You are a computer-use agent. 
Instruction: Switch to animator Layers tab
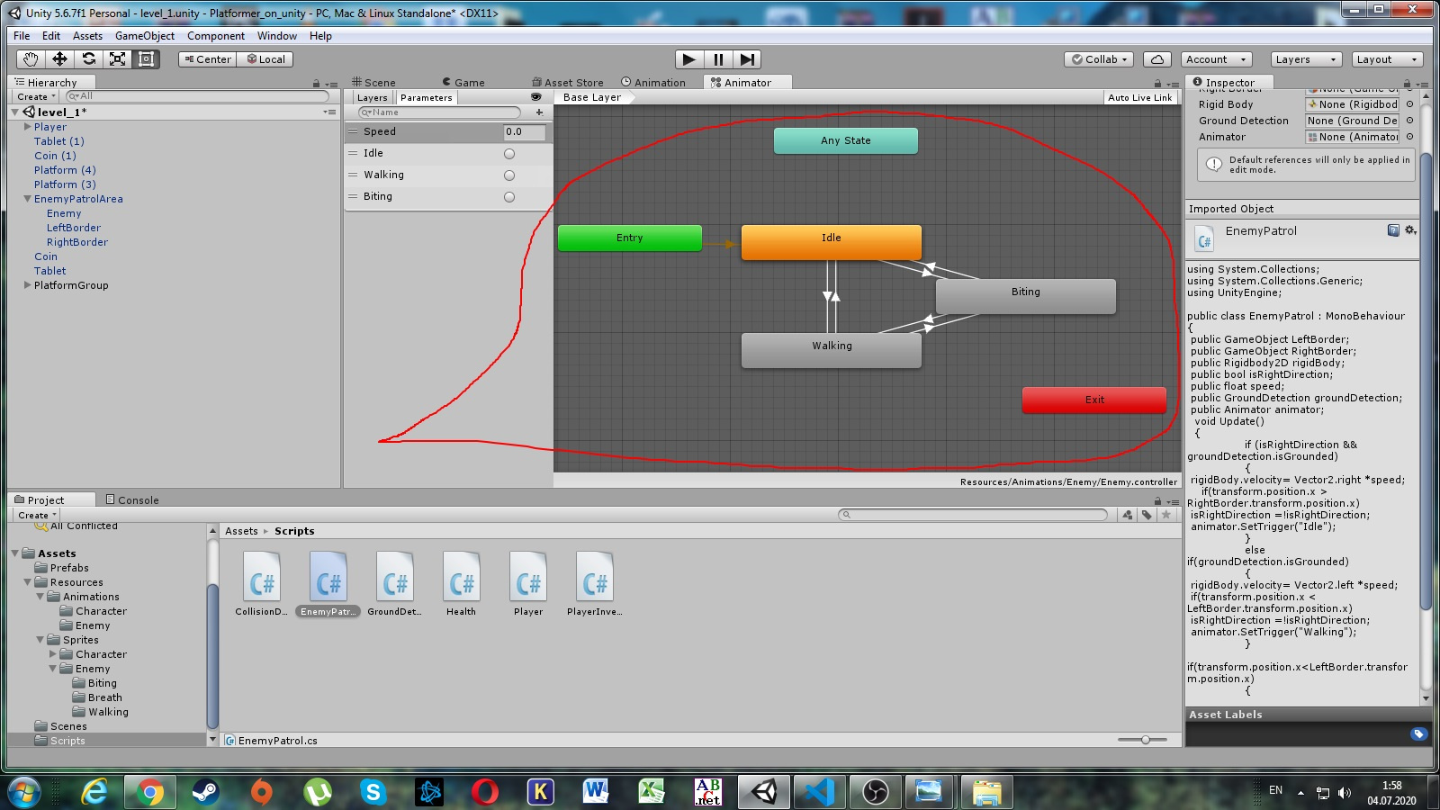pos(372,97)
